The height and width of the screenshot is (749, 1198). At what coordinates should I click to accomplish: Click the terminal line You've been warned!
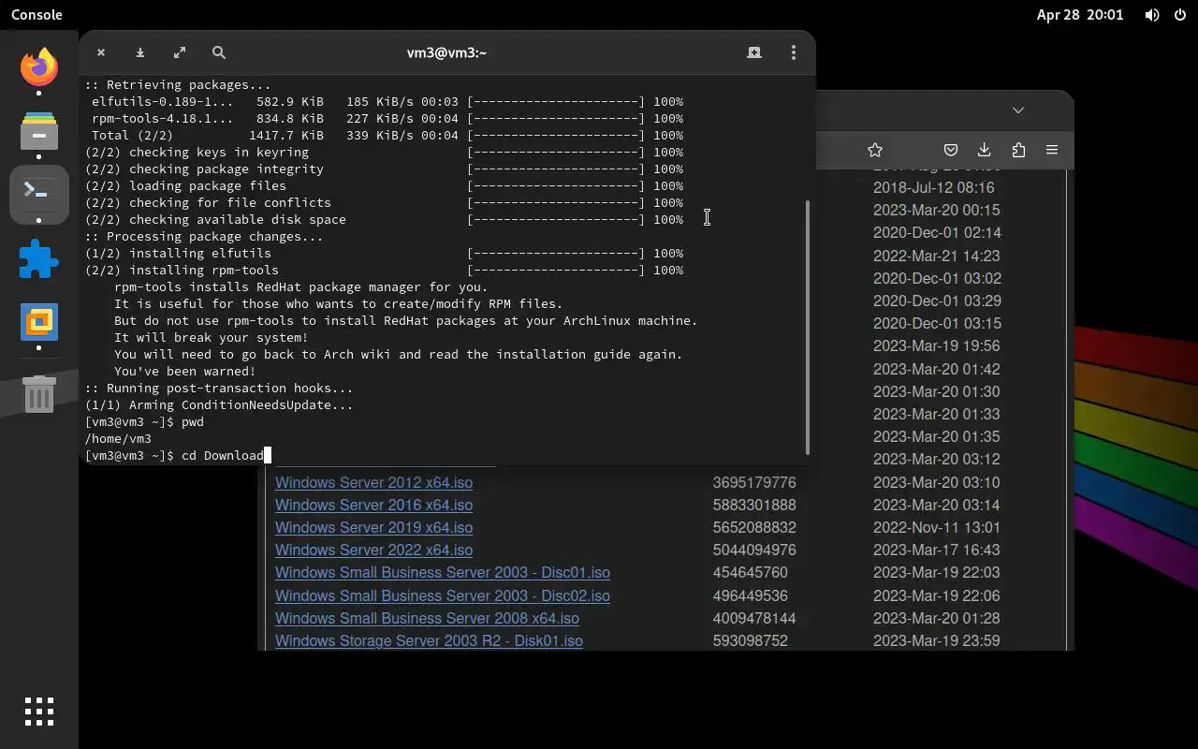click(x=184, y=371)
